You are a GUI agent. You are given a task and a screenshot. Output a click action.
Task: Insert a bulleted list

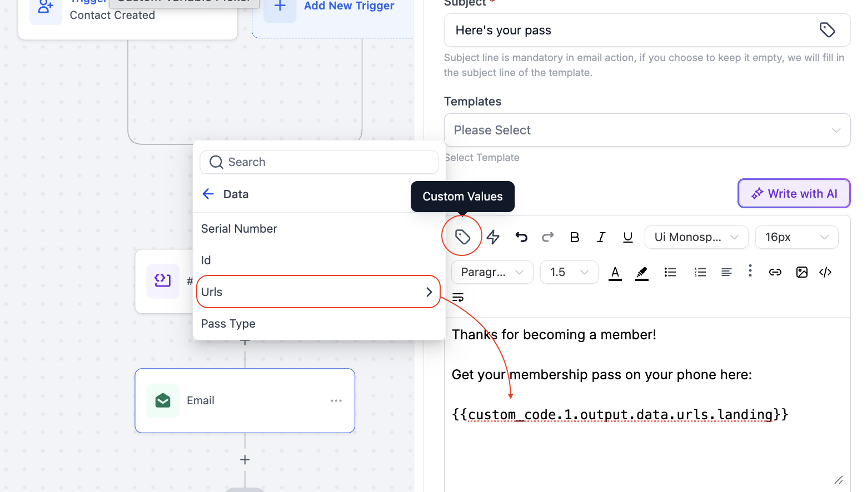(670, 272)
